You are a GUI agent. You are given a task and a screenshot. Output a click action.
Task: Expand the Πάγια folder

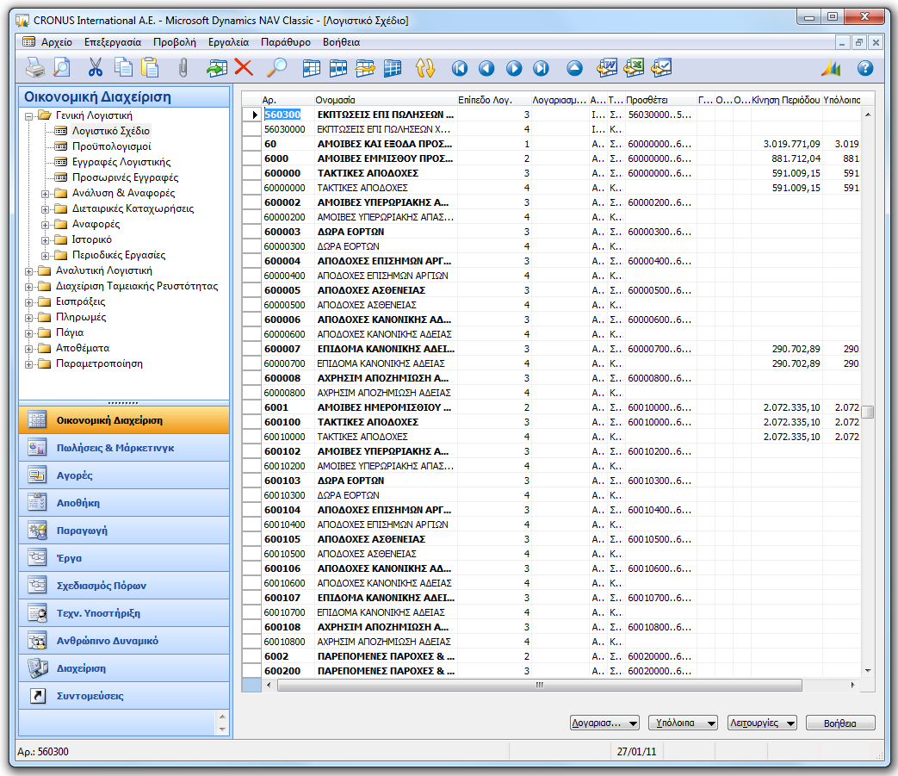tap(28, 332)
